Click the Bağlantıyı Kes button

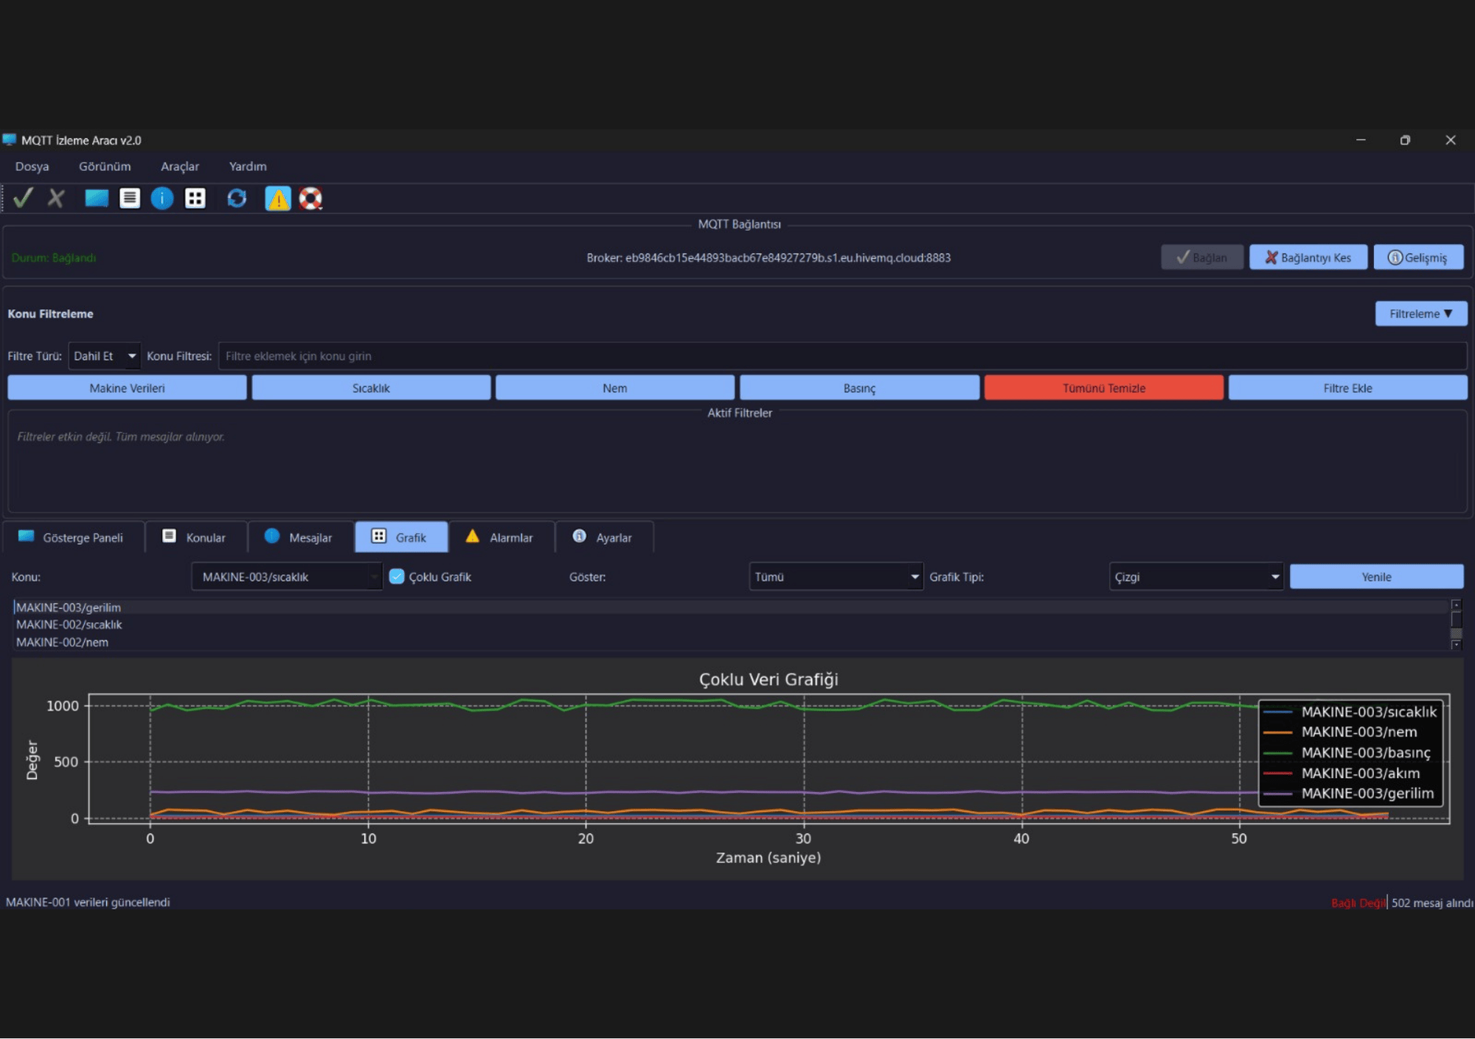[1308, 257]
